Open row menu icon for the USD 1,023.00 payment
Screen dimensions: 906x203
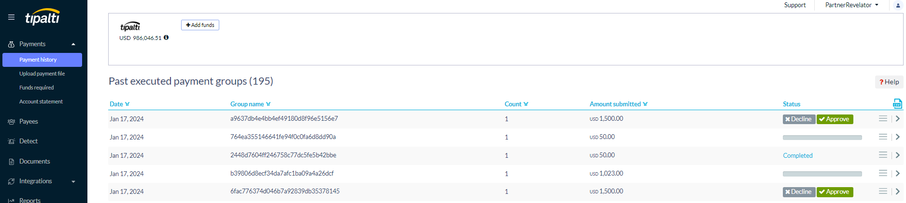tap(883, 173)
